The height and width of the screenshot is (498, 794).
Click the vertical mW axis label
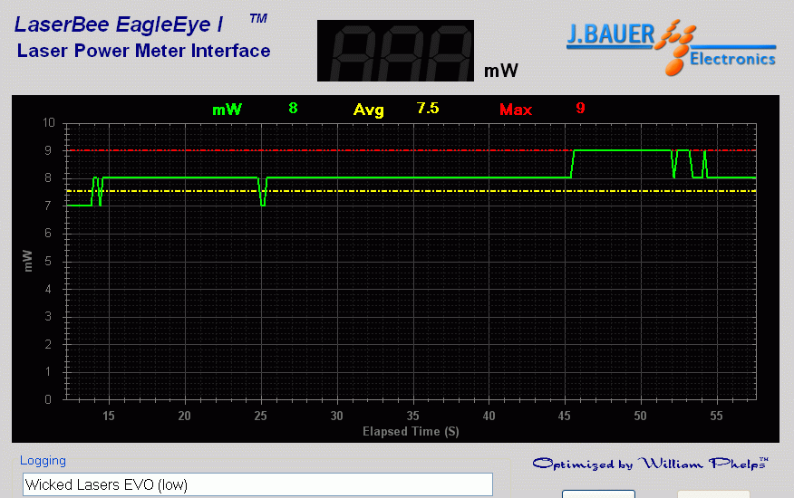pos(28,261)
